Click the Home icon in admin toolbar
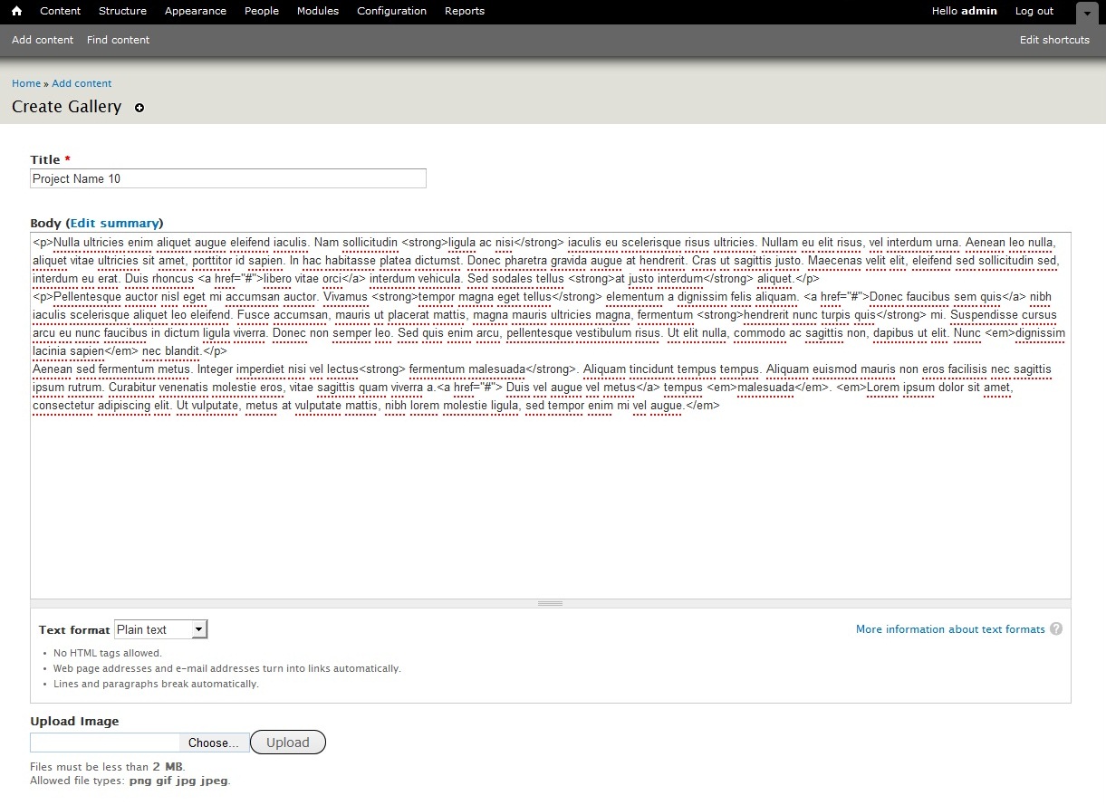Image resolution: width=1106 pixels, height=805 pixels. coord(16,11)
